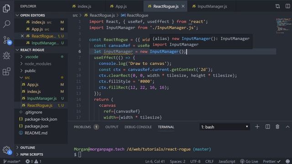Click the feedback smiley in status bar
Viewport: 292px width, 164px height.
(x=288, y=161)
